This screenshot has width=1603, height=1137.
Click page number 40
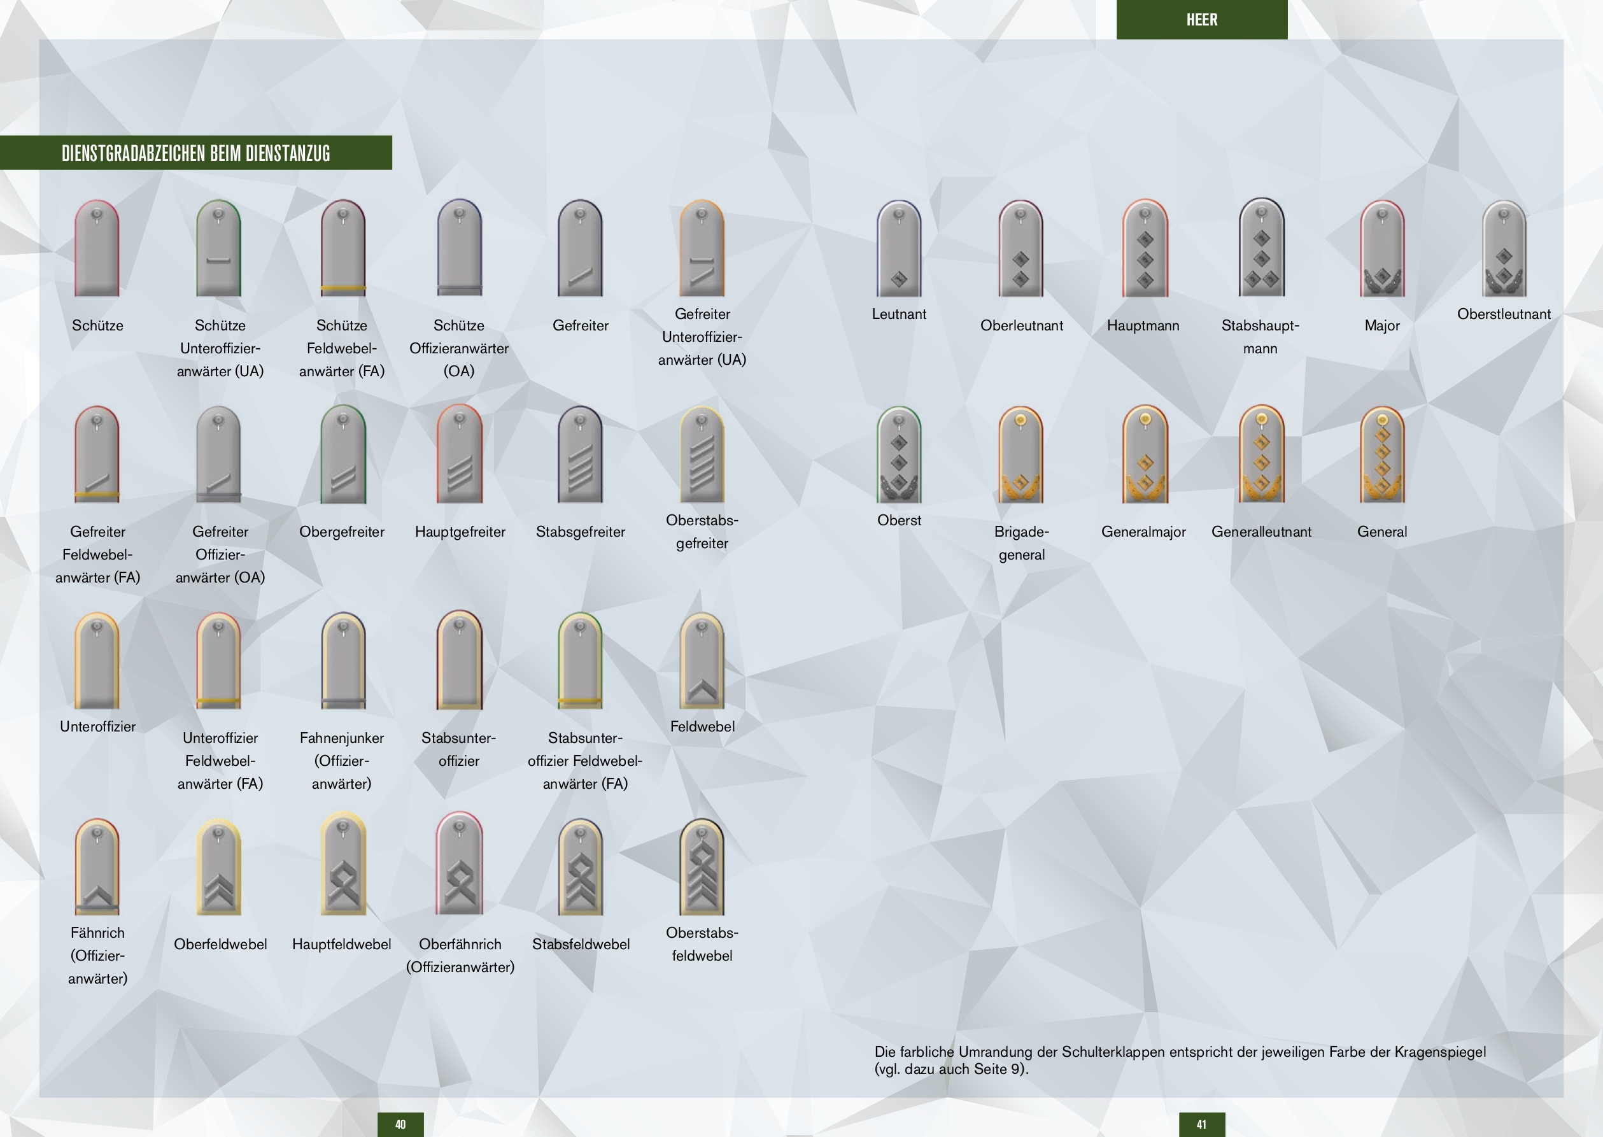(x=400, y=1124)
